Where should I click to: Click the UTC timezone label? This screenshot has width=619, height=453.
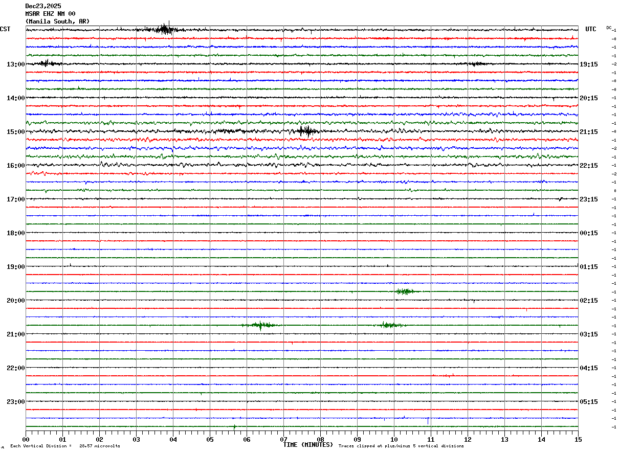click(x=591, y=29)
